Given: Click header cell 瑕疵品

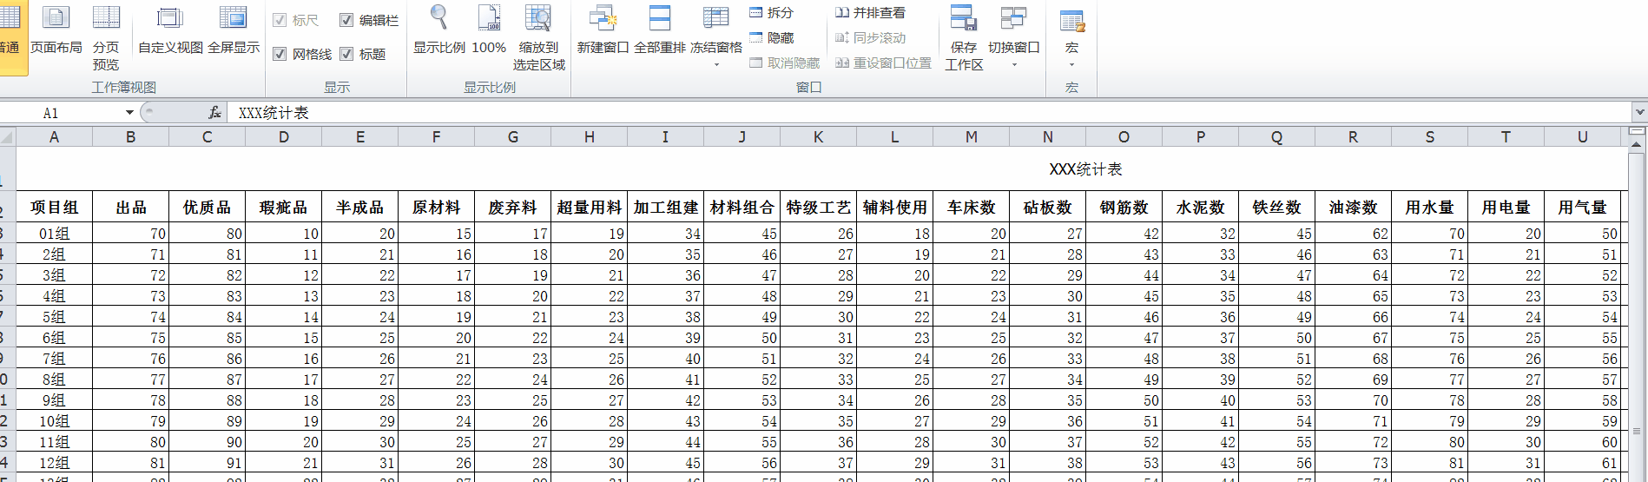Looking at the screenshot, I should pyautogui.click(x=283, y=208).
